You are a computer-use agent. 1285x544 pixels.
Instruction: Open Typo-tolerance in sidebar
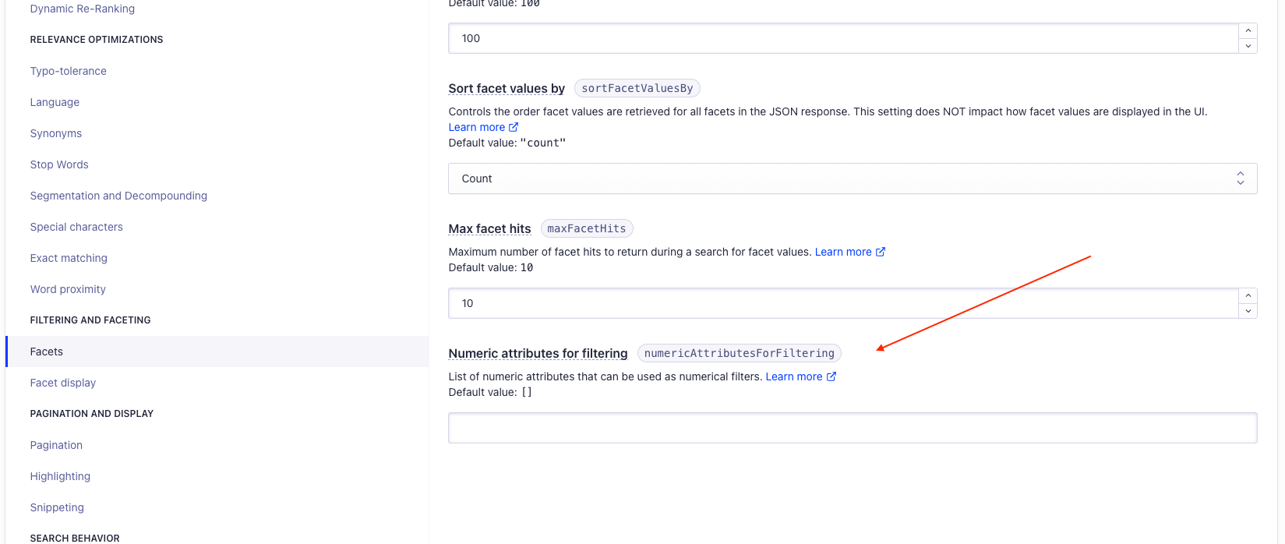coord(69,71)
